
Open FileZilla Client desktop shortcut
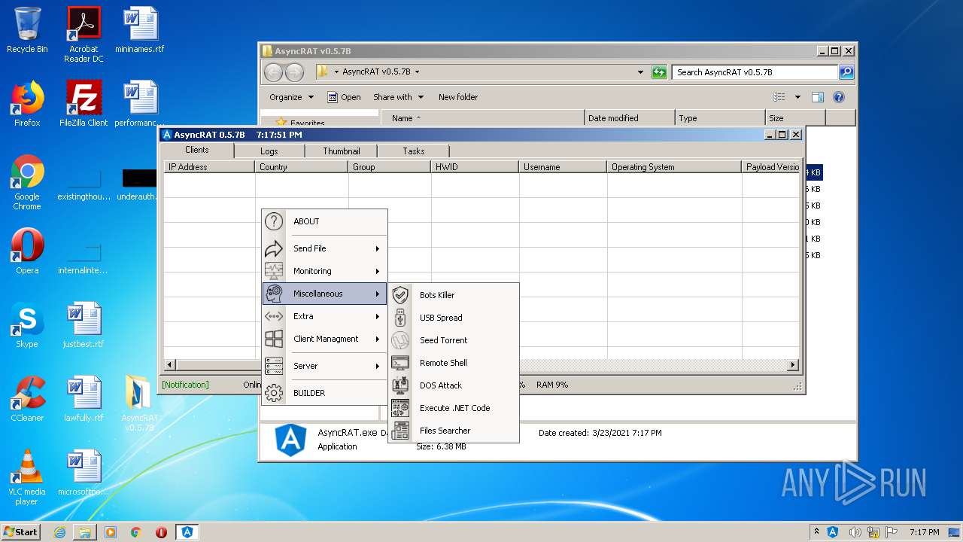pyautogui.click(x=84, y=105)
